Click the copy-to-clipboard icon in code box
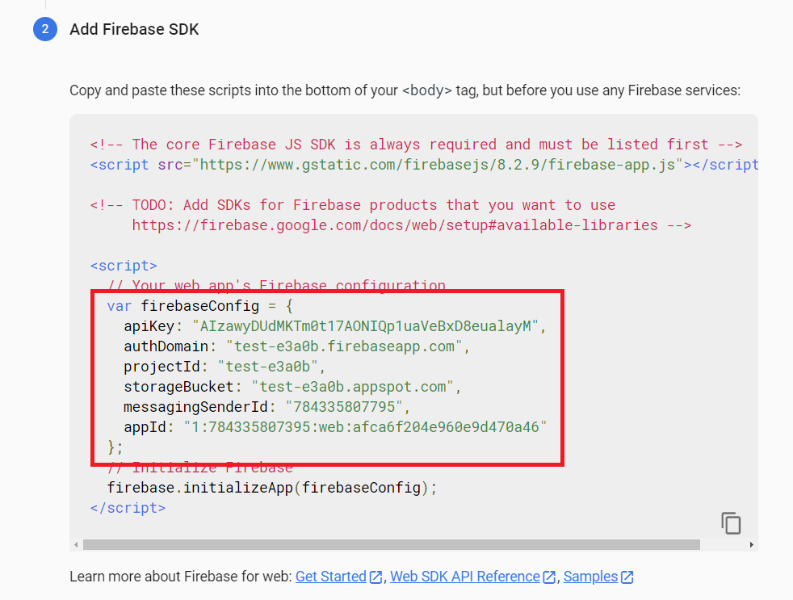Screen dimensions: 793x600 click(731, 523)
